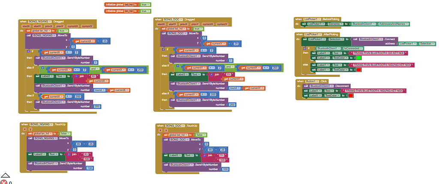Click mutator gear on BONG_NGANG if block

click(x=28, y=52)
